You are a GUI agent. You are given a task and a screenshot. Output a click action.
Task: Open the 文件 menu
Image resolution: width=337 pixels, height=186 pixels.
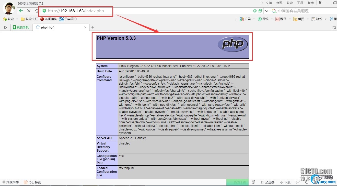tap(269, 3)
